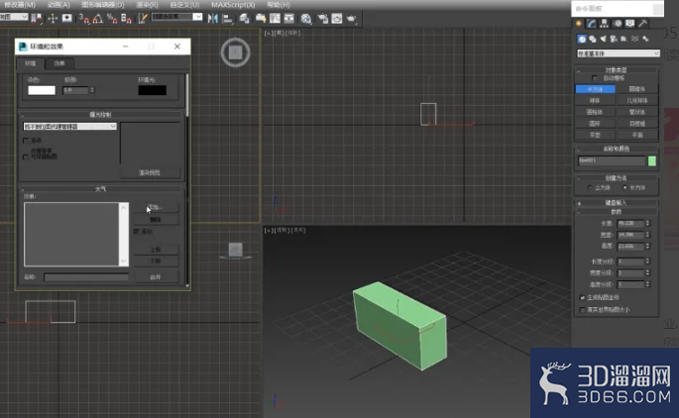Click the 添加... atmosphere button
This screenshot has height=418, width=679.
click(156, 207)
